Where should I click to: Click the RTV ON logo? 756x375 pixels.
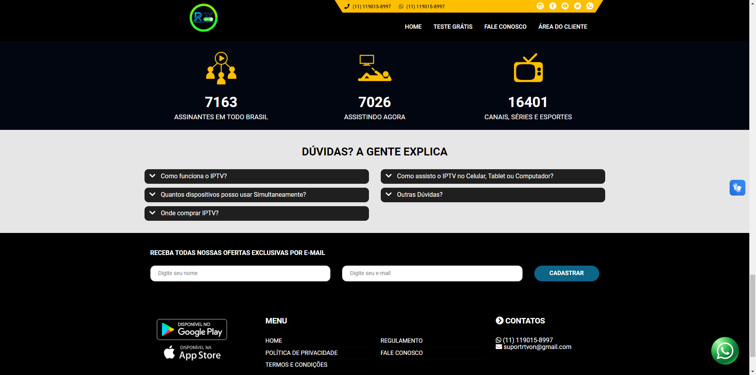pos(204,18)
